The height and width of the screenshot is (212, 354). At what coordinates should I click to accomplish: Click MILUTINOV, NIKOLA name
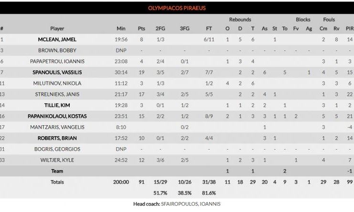point(57,83)
